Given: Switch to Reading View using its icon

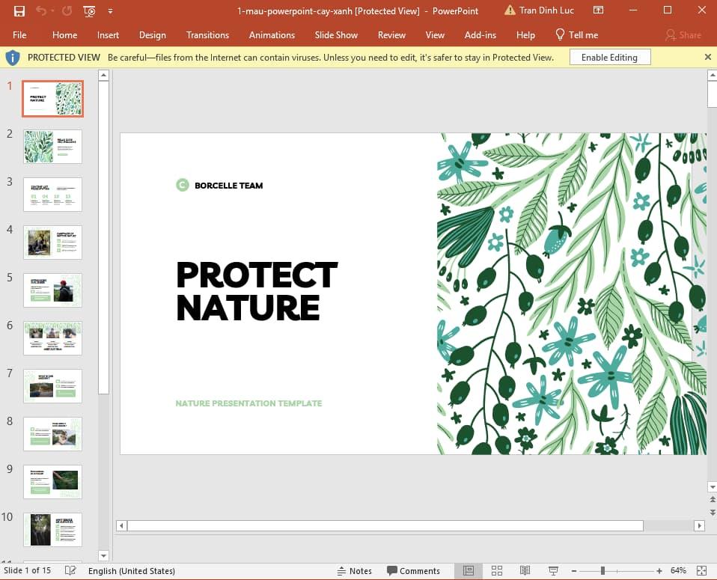Looking at the screenshot, I should tap(525, 570).
